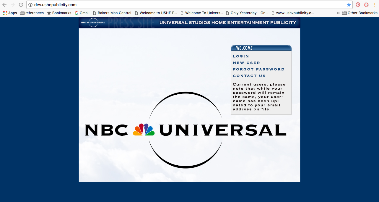Open the Only Yesterday bookmark
The image size is (379, 202).
click(x=247, y=13)
